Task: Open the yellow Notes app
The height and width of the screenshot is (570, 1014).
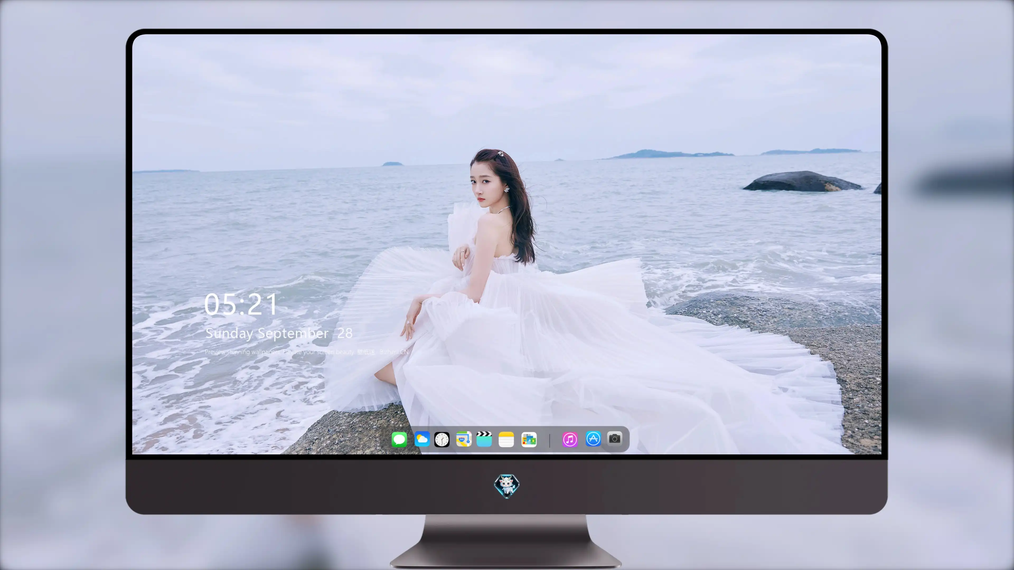Action: tap(506, 439)
